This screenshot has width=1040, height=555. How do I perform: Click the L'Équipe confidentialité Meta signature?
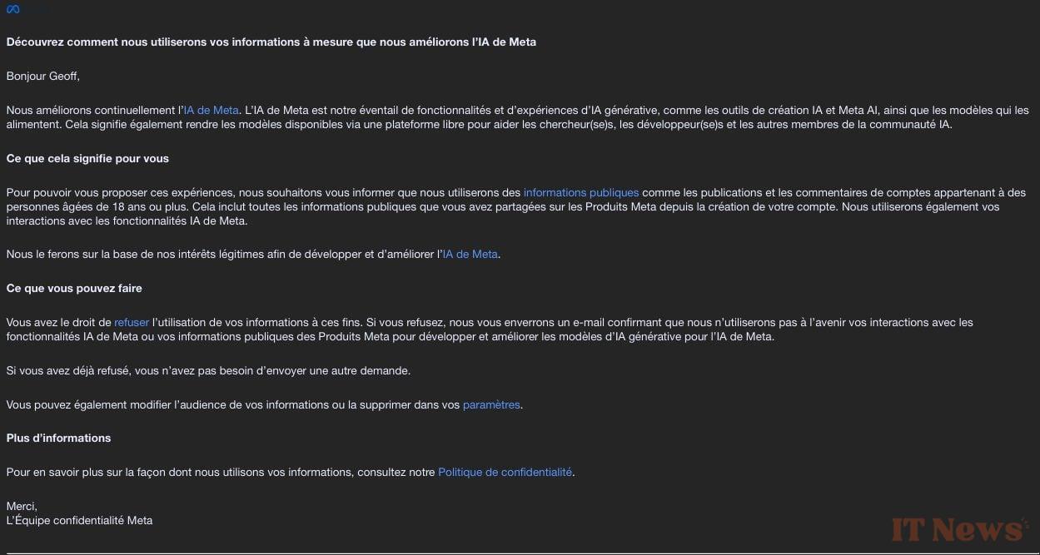[79, 521]
